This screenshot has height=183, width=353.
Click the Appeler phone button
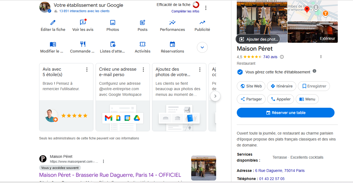[280, 99]
